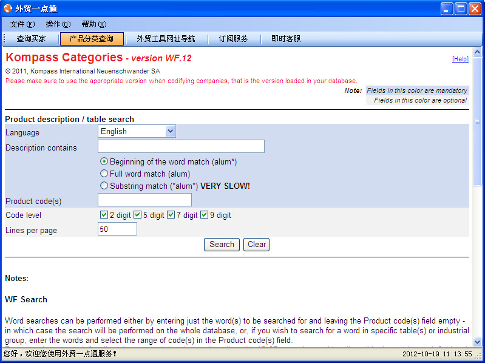Toggle the 9 digit checkbox
This screenshot has height=363, width=485.
[x=204, y=215]
